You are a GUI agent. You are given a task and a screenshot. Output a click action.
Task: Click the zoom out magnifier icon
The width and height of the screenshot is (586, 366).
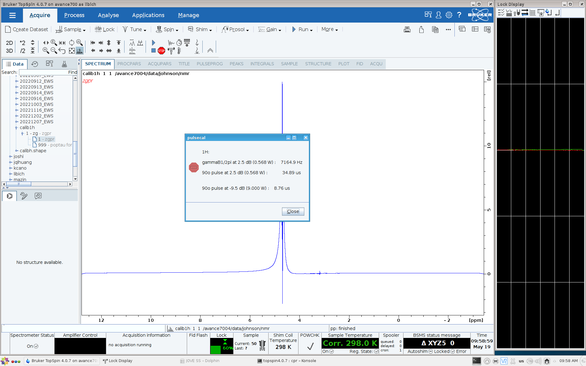pyautogui.click(x=54, y=51)
